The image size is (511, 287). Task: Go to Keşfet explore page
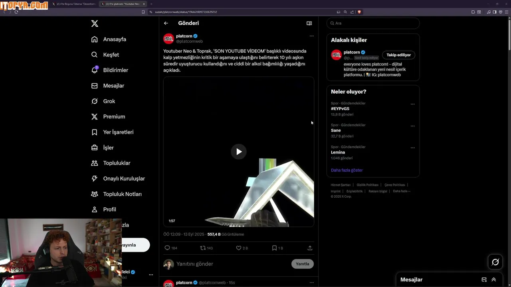(x=105, y=55)
